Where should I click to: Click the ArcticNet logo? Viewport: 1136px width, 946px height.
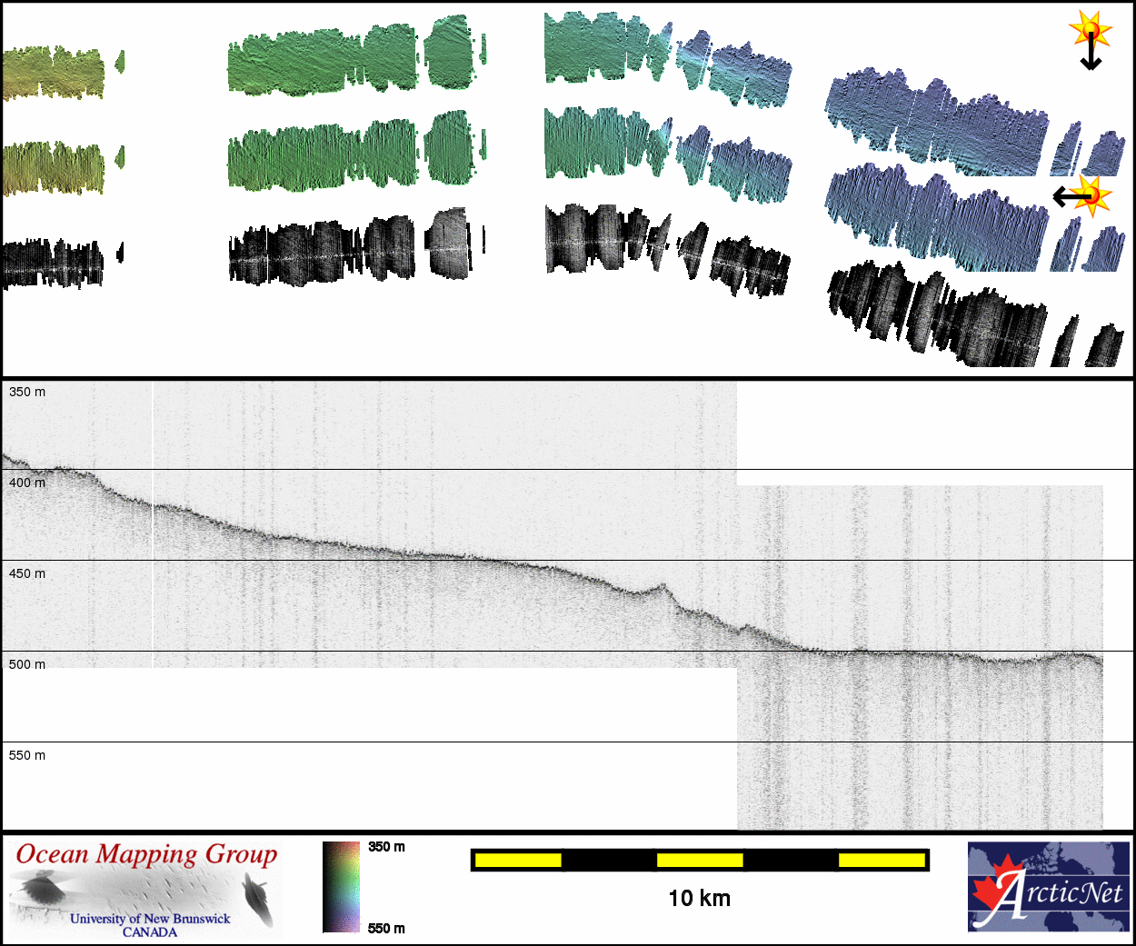(x=1049, y=887)
